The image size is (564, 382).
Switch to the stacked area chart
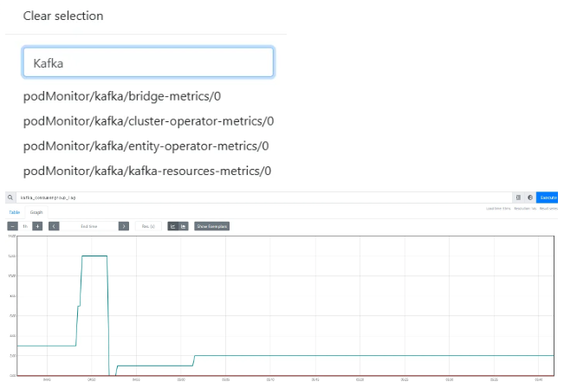pyautogui.click(x=184, y=226)
